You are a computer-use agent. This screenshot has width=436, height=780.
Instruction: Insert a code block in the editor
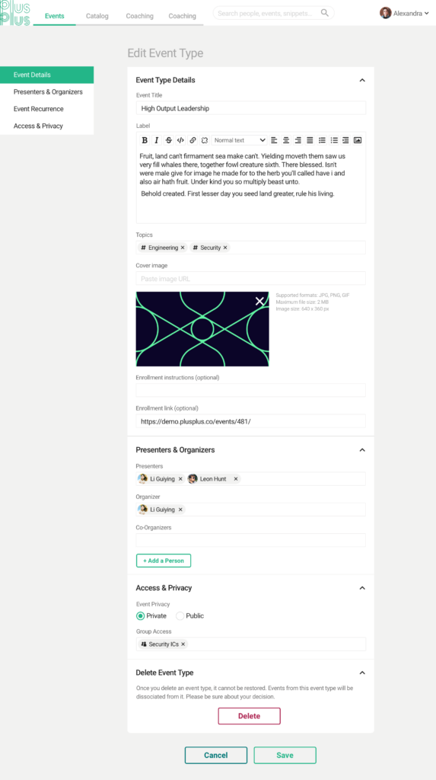click(x=180, y=140)
